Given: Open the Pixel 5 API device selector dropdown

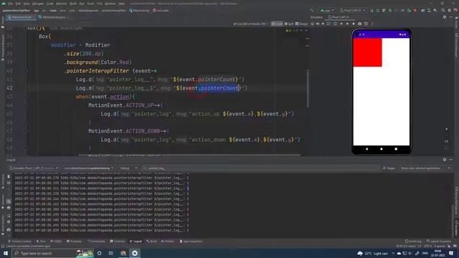Looking at the screenshot, I should tap(352, 10).
